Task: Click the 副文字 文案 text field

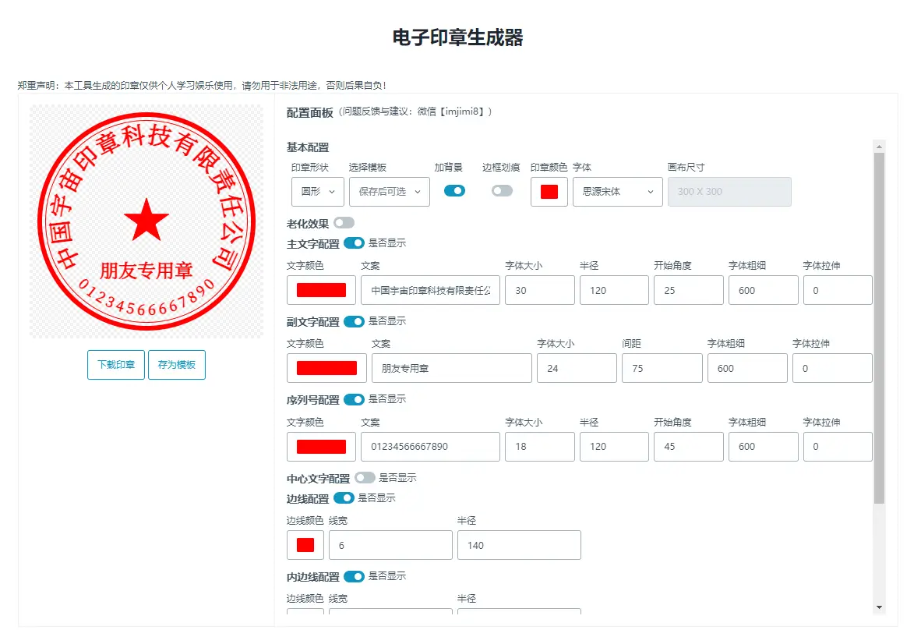Action: [451, 368]
